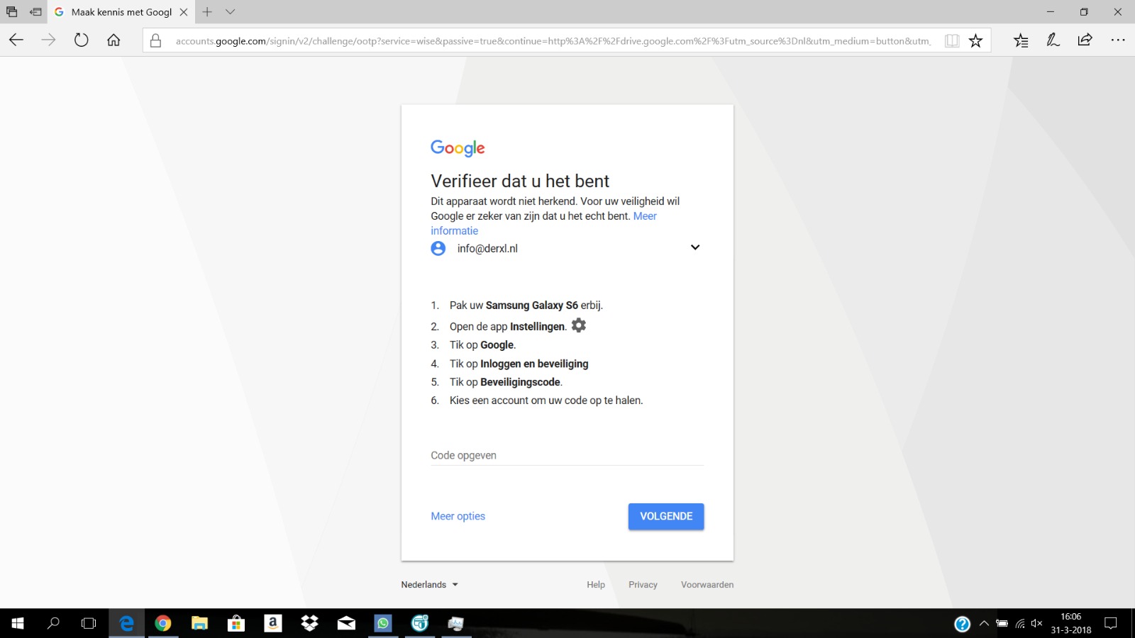Open the Nederlands language dropdown
The height and width of the screenshot is (638, 1135).
tap(430, 585)
